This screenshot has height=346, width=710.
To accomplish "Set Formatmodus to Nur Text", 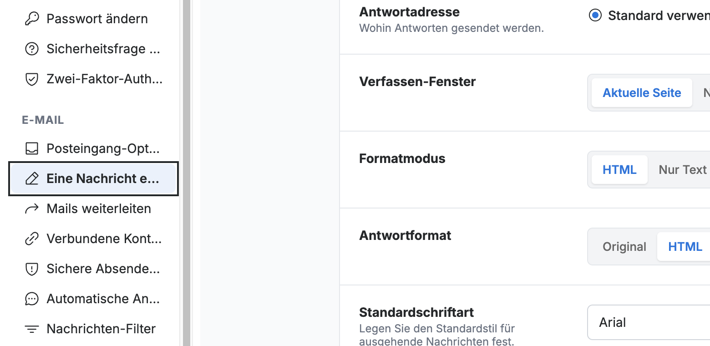I will point(682,170).
